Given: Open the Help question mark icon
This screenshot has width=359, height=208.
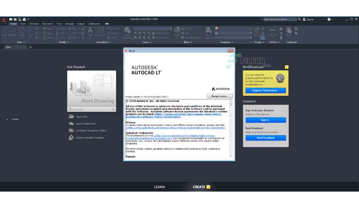Looking at the screenshot, I should coord(329,19).
